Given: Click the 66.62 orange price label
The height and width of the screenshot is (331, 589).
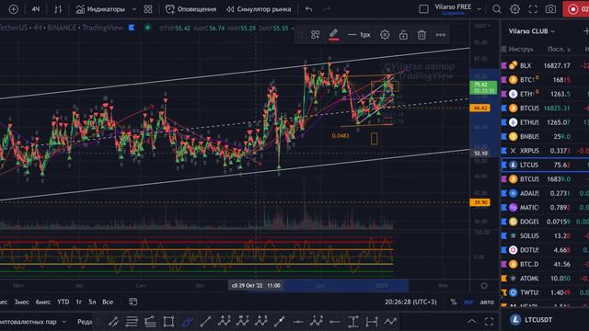Looking at the screenshot, I should pos(480,108).
